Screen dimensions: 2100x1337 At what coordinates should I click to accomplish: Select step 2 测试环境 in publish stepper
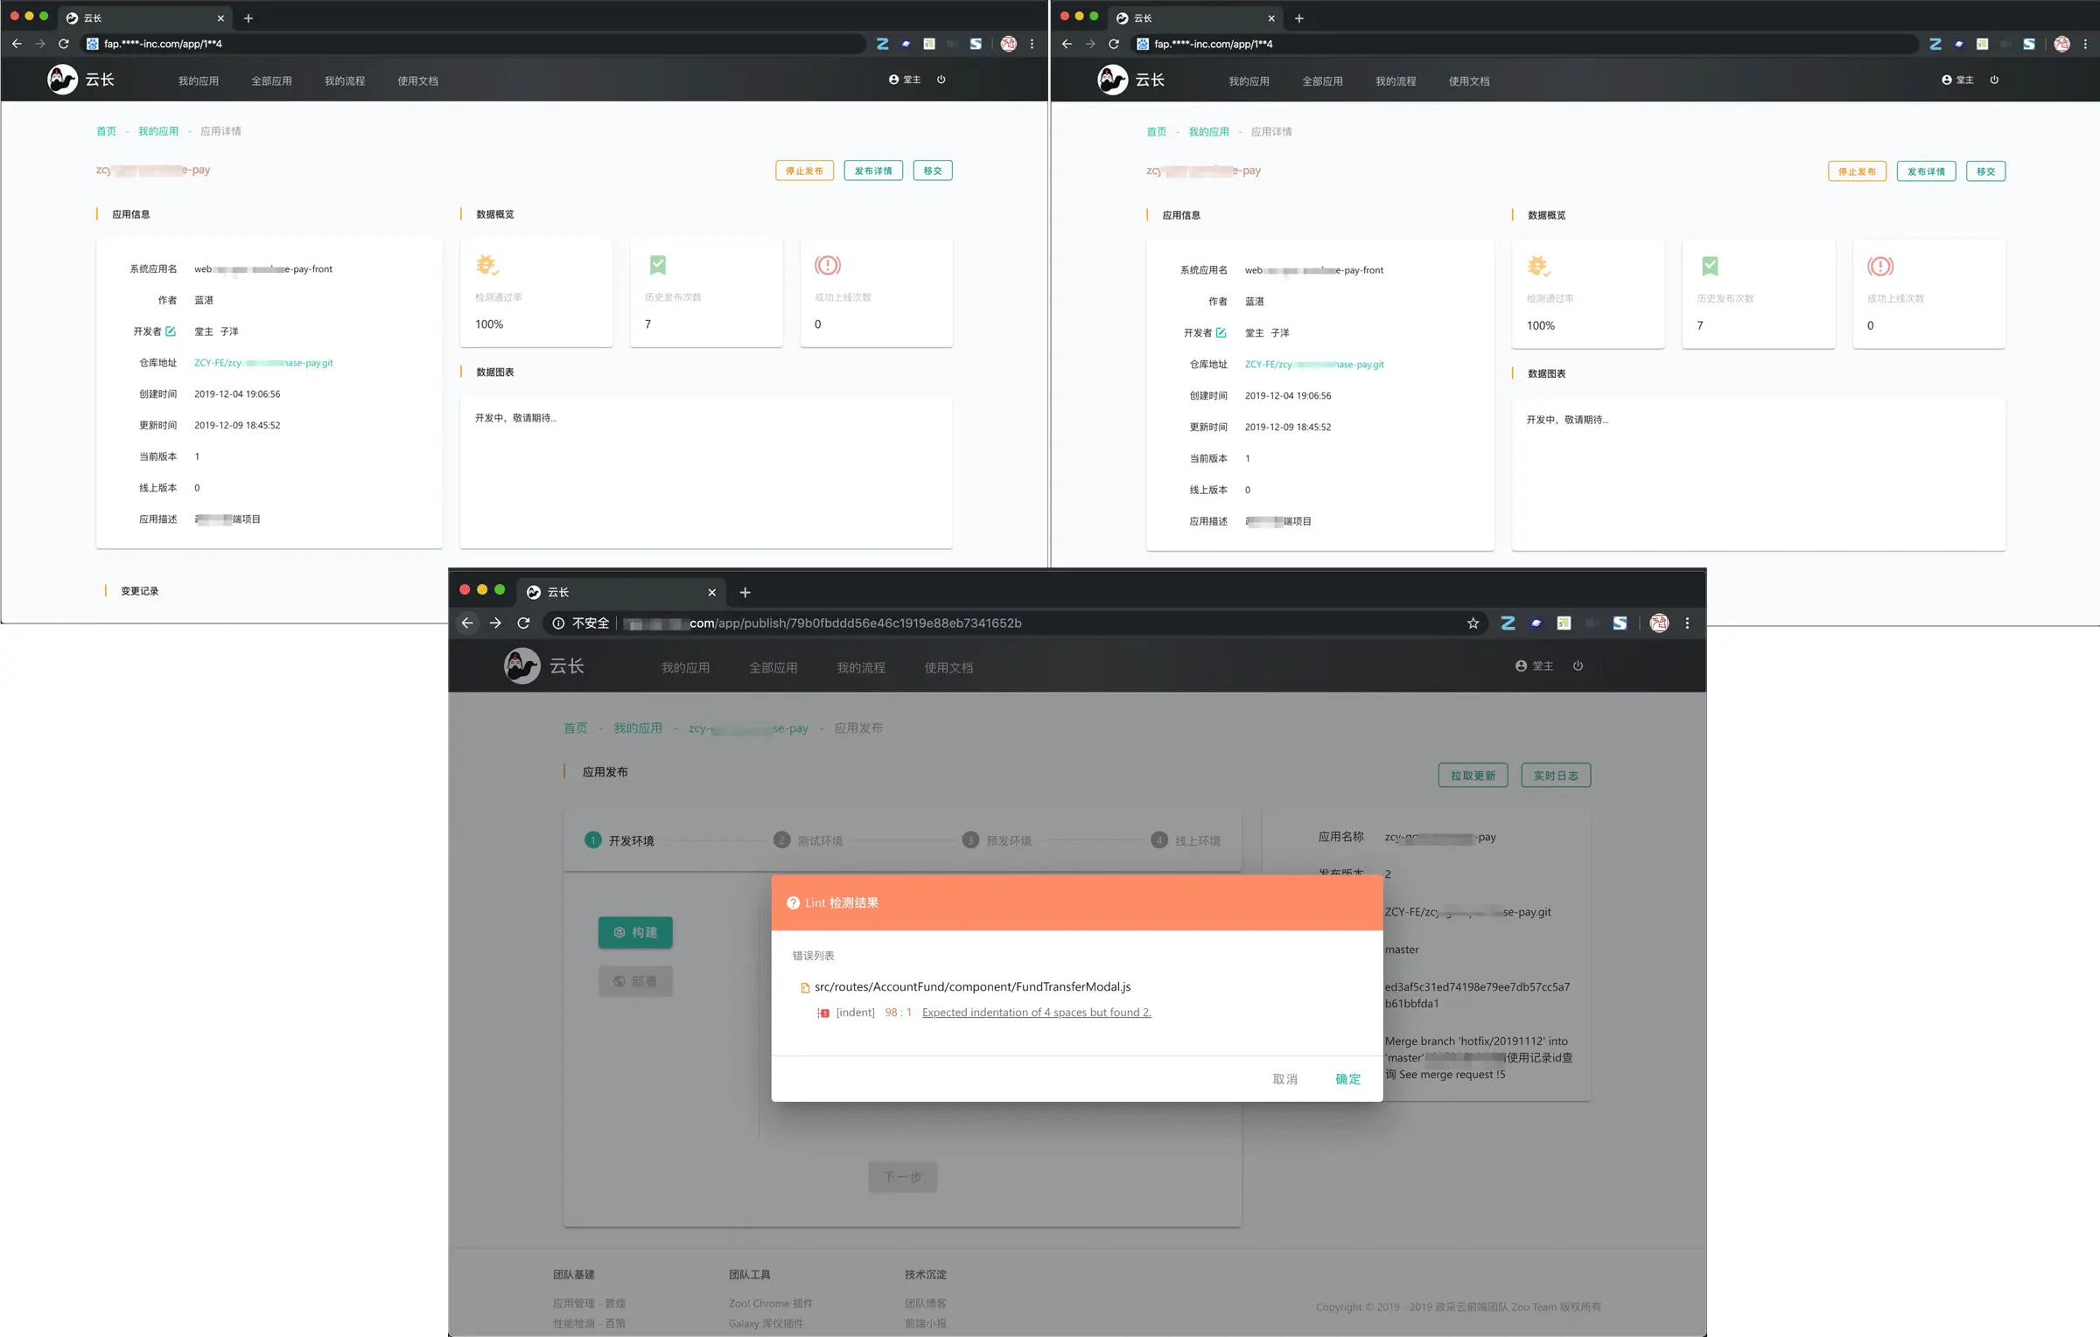(x=808, y=840)
